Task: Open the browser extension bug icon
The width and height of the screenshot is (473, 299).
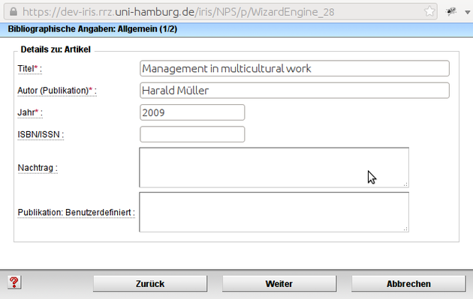Action: point(451,12)
